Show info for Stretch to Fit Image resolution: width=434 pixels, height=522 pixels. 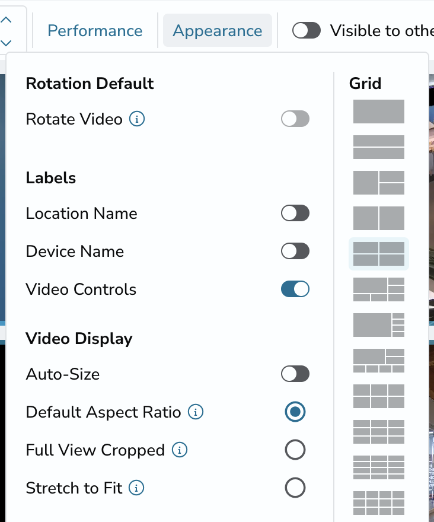click(136, 488)
